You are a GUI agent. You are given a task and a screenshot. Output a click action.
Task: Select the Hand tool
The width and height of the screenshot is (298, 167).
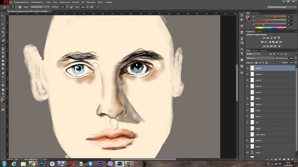click(3, 90)
